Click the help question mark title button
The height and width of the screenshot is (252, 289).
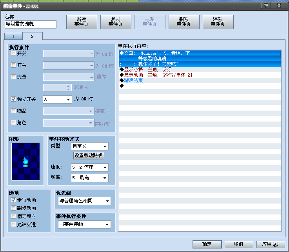266,5
